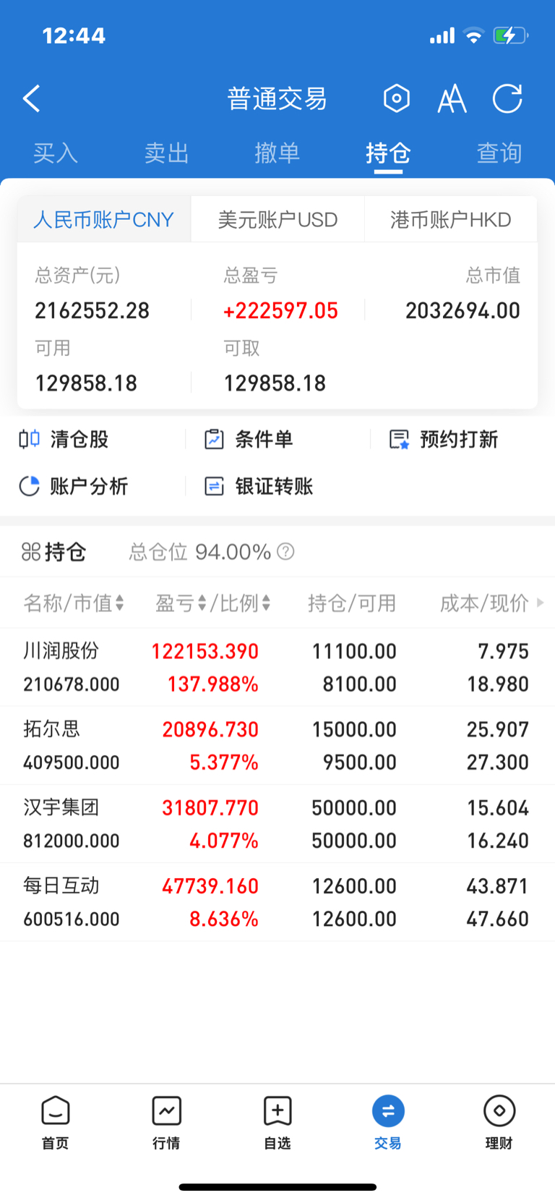Sort holdings by 盈亏 arrows
Screen dimensions: 555x1203
[x=202, y=603]
